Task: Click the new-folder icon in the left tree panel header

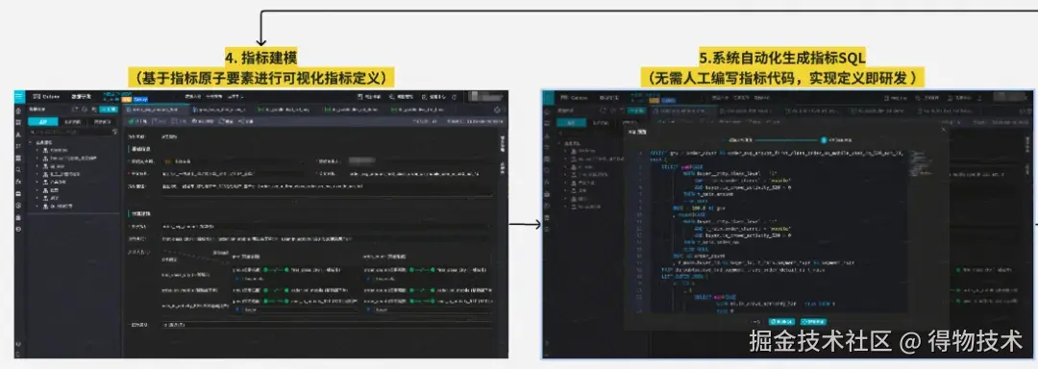Action: tap(76, 110)
